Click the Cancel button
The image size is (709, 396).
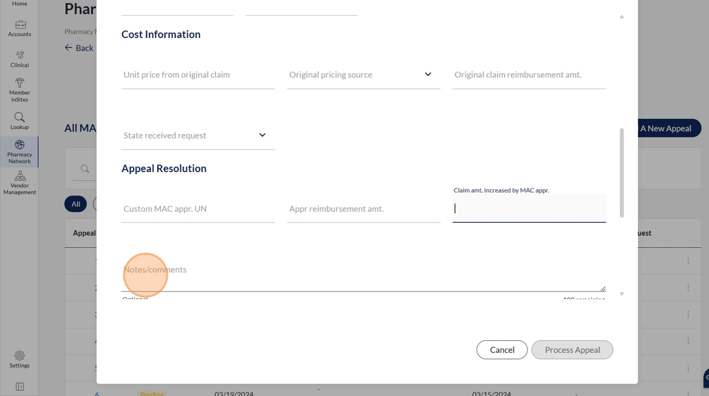point(501,350)
